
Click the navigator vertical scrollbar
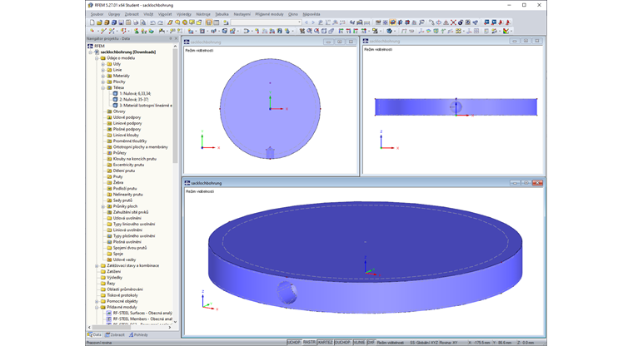[x=175, y=106]
